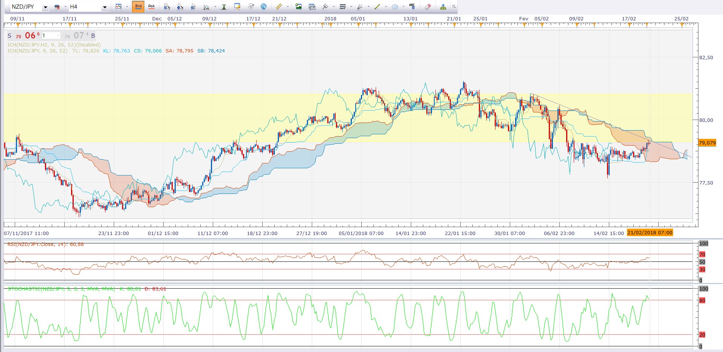Click the current price label 79,079
The height and width of the screenshot is (352, 723).
click(x=707, y=143)
